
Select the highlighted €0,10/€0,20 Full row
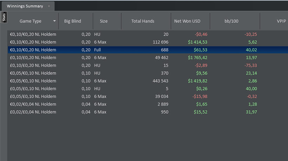(148, 50)
